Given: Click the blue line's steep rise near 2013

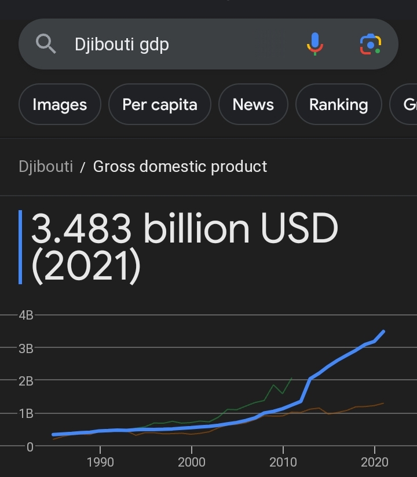Looking at the screenshot, I should (x=306, y=390).
